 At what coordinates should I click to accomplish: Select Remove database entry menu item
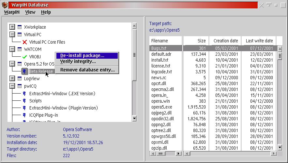click(x=87, y=70)
